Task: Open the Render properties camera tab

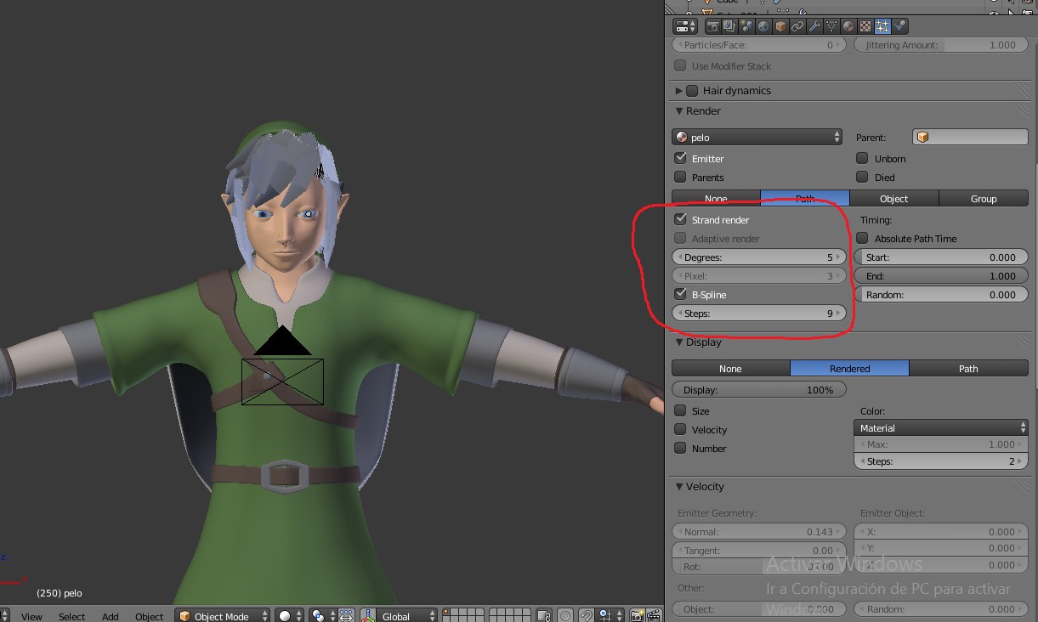Action: 712,26
